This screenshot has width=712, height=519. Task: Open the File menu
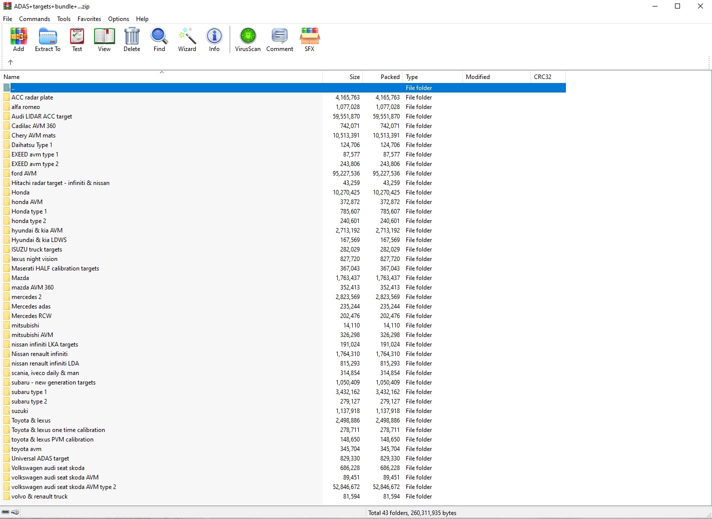click(x=8, y=19)
